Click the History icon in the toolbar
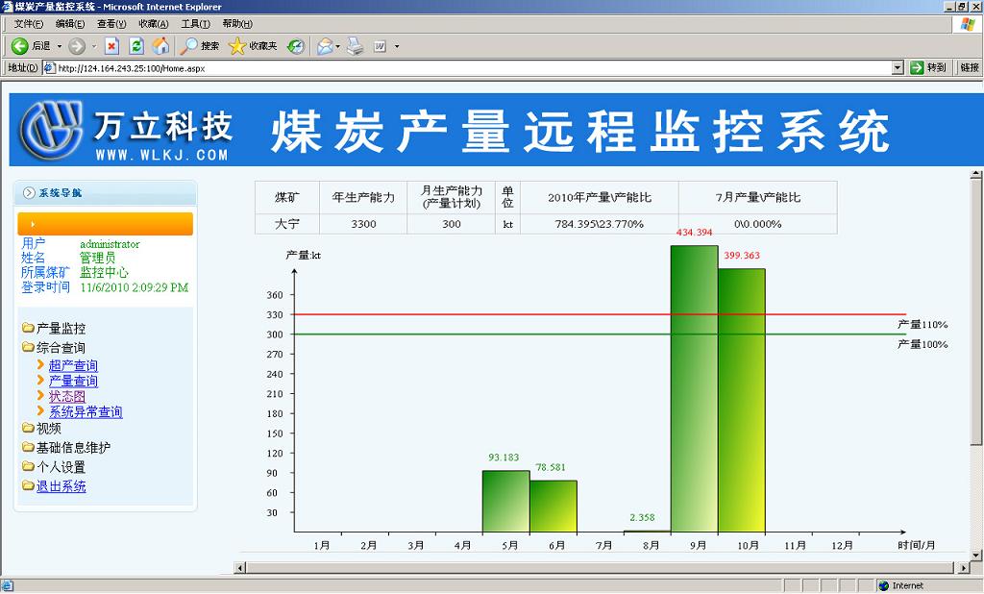Screen dimensions: 984x594 [296, 45]
